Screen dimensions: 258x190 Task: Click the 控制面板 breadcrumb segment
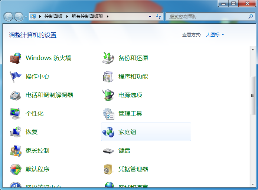(x=53, y=16)
